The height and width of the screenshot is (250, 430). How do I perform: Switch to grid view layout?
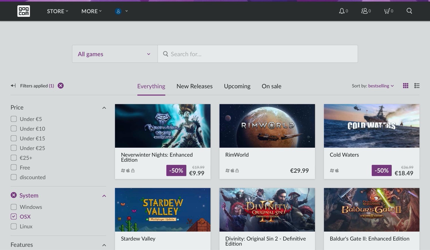pyautogui.click(x=406, y=86)
